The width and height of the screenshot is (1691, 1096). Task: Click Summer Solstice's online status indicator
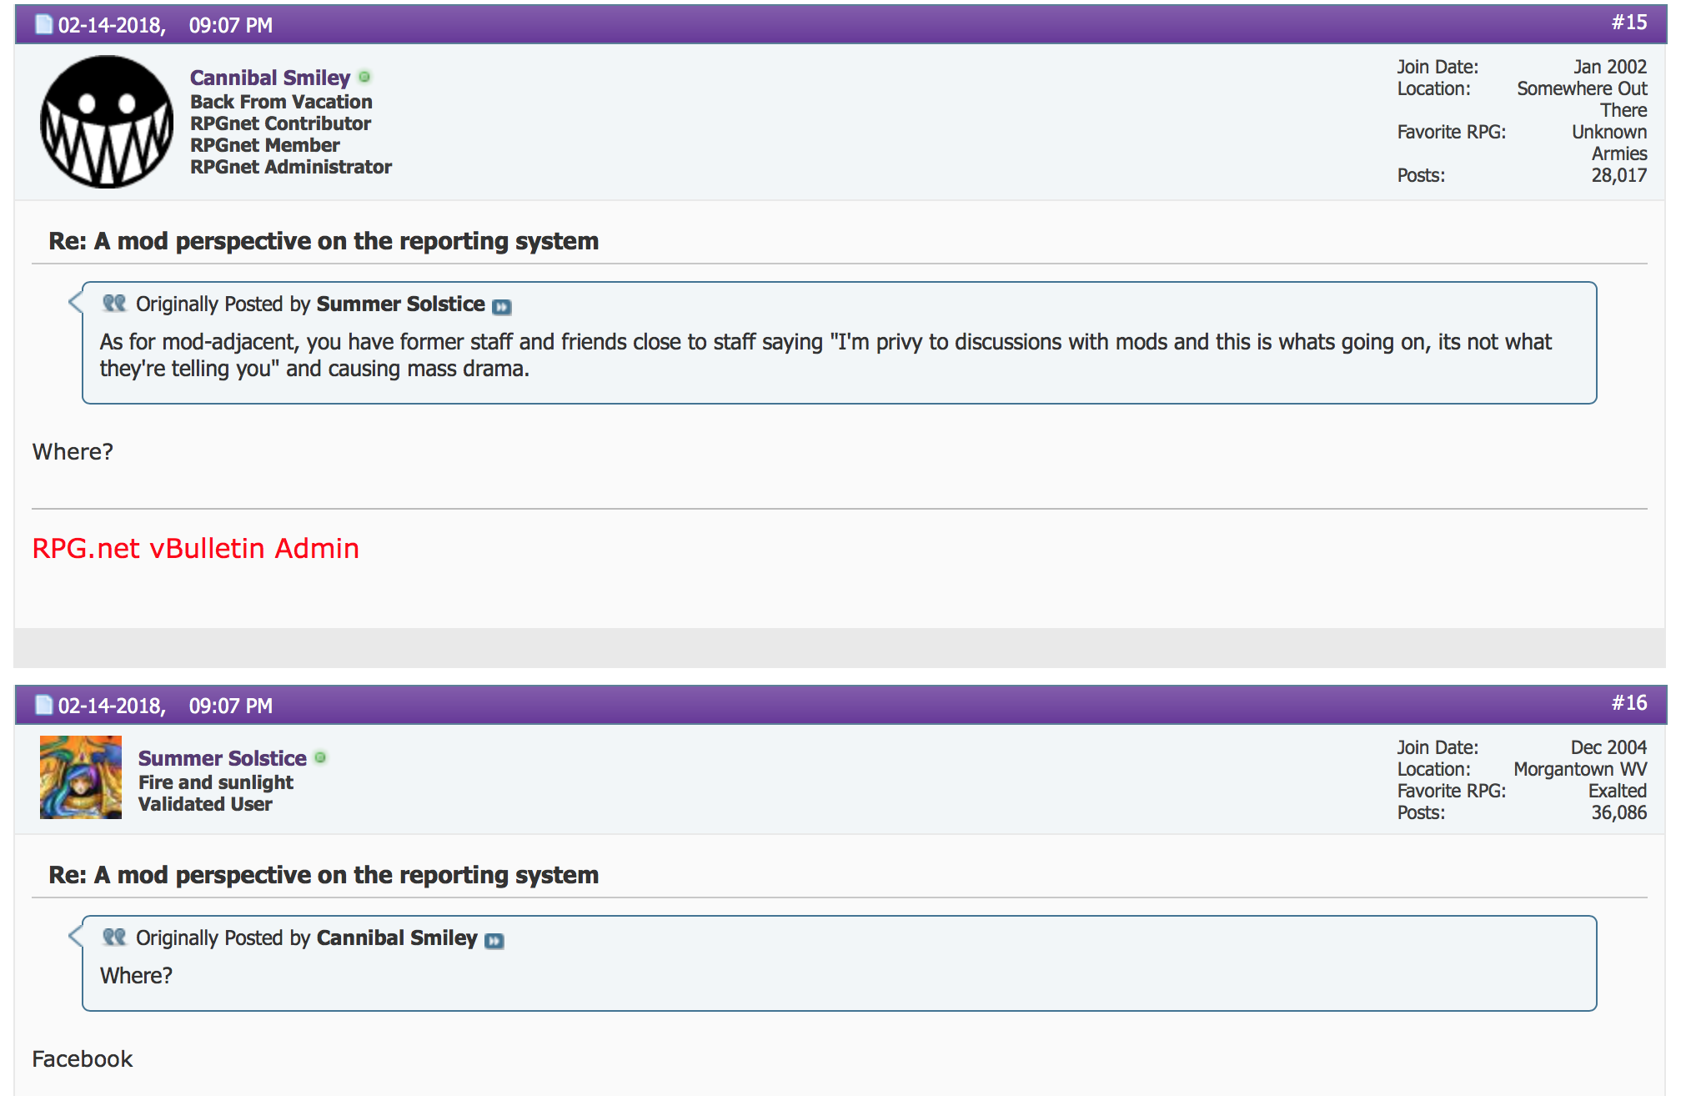[320, 757]
